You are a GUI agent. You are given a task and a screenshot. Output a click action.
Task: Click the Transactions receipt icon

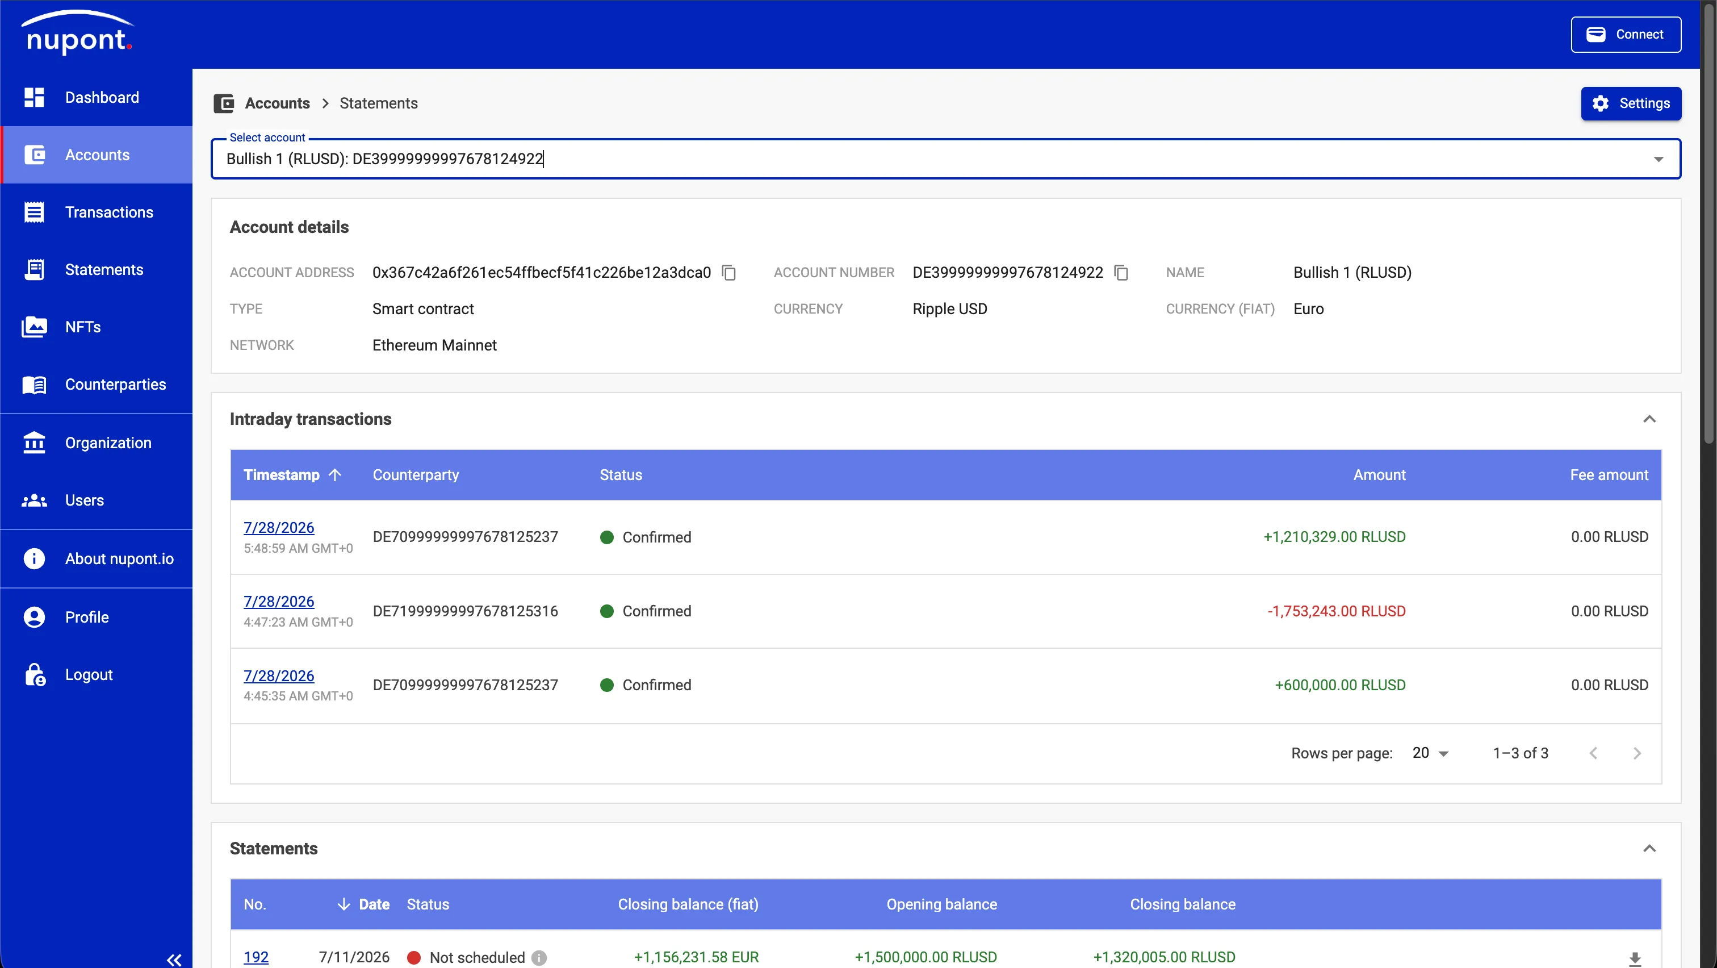pos(34,212)
